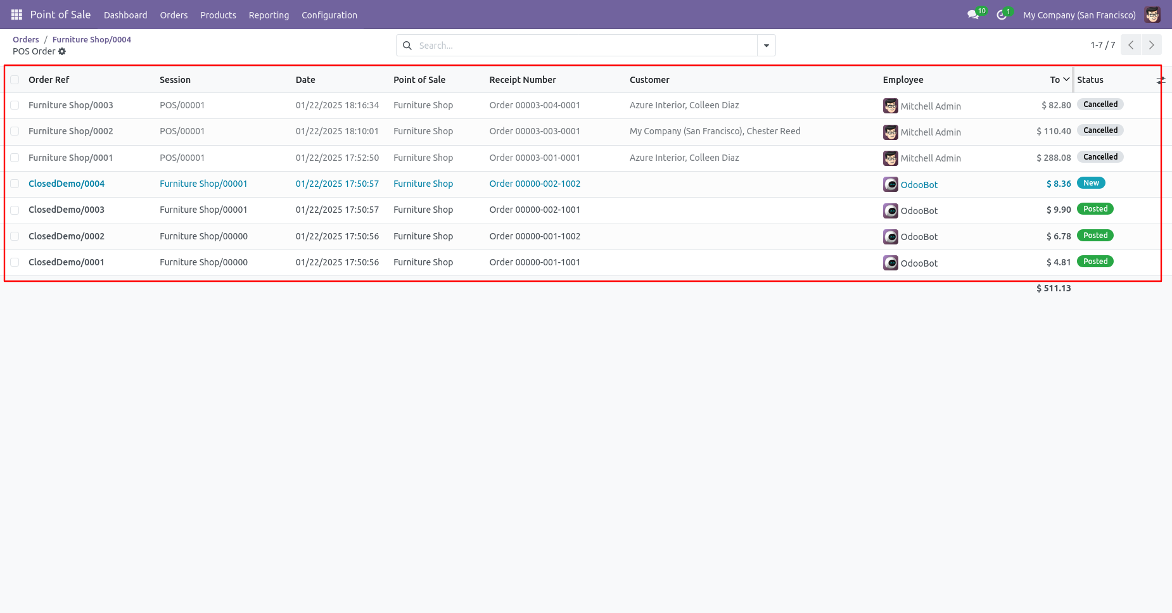Screen dimensions: 1172x613
Task: Tick checkbox for ClosedDemo/0002
Action: point(15,236)
